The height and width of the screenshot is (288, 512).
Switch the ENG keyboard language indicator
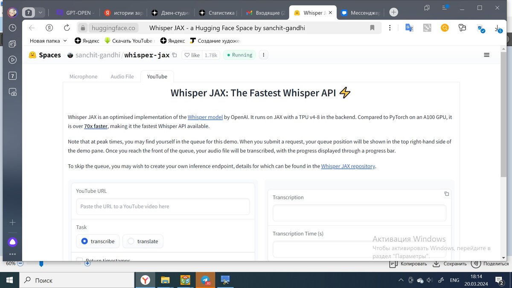coord(455,280)
